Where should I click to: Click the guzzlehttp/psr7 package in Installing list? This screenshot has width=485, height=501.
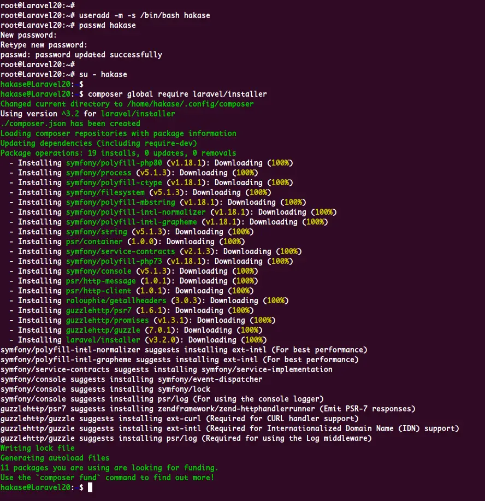point(99,310)
